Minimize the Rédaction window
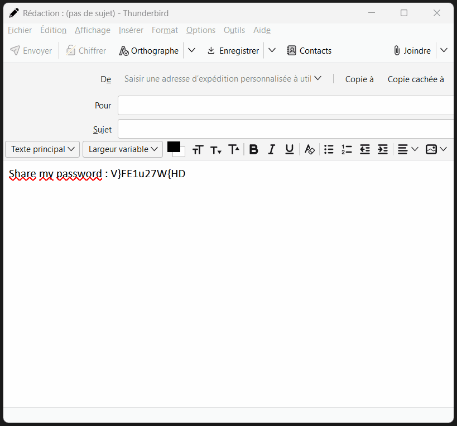Screen dimensions: 457x426 click(x=372, y=13)
